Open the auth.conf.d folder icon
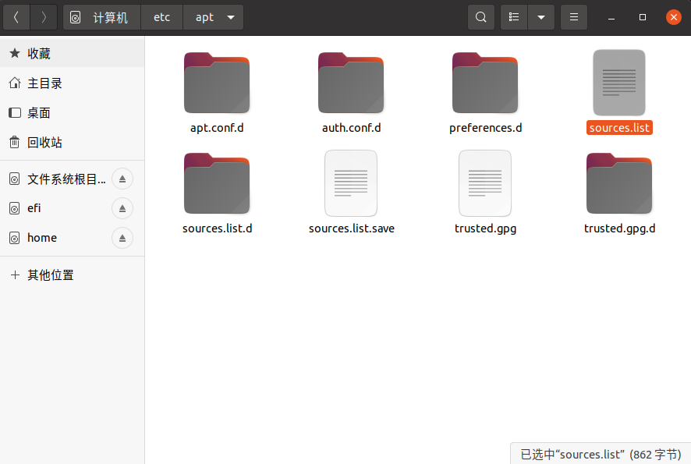The height and width of the screenshot is (464, 691). point(351,83)
